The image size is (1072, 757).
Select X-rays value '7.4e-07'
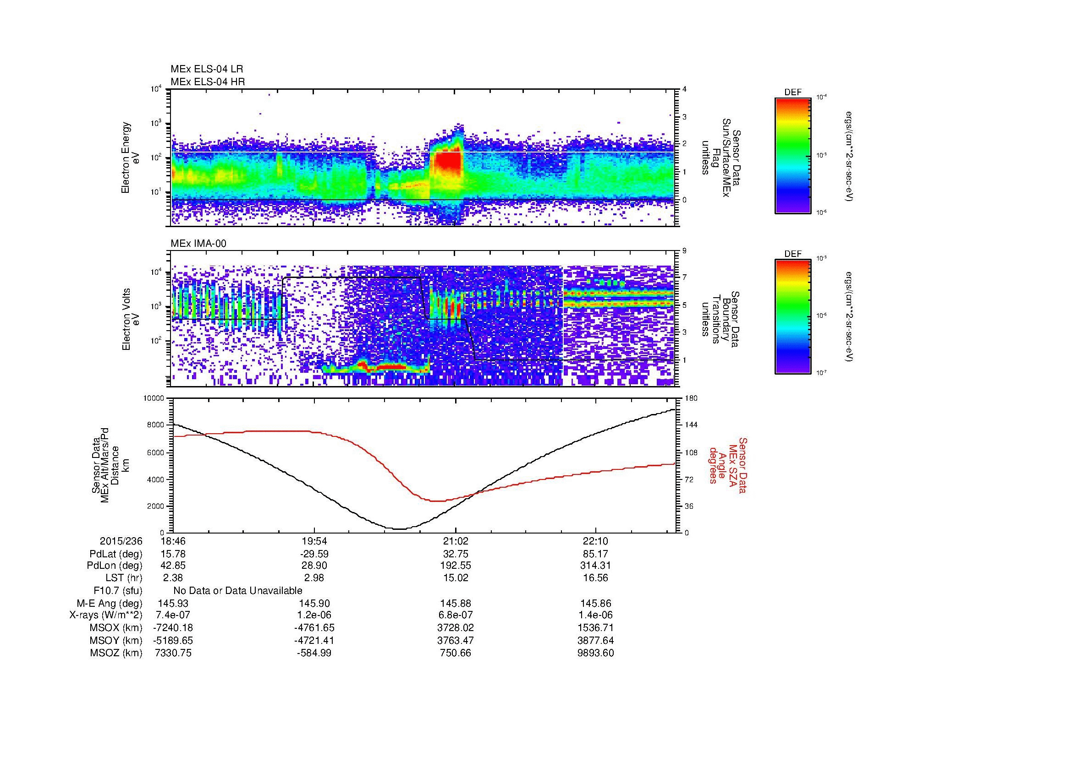pos(173,615)
